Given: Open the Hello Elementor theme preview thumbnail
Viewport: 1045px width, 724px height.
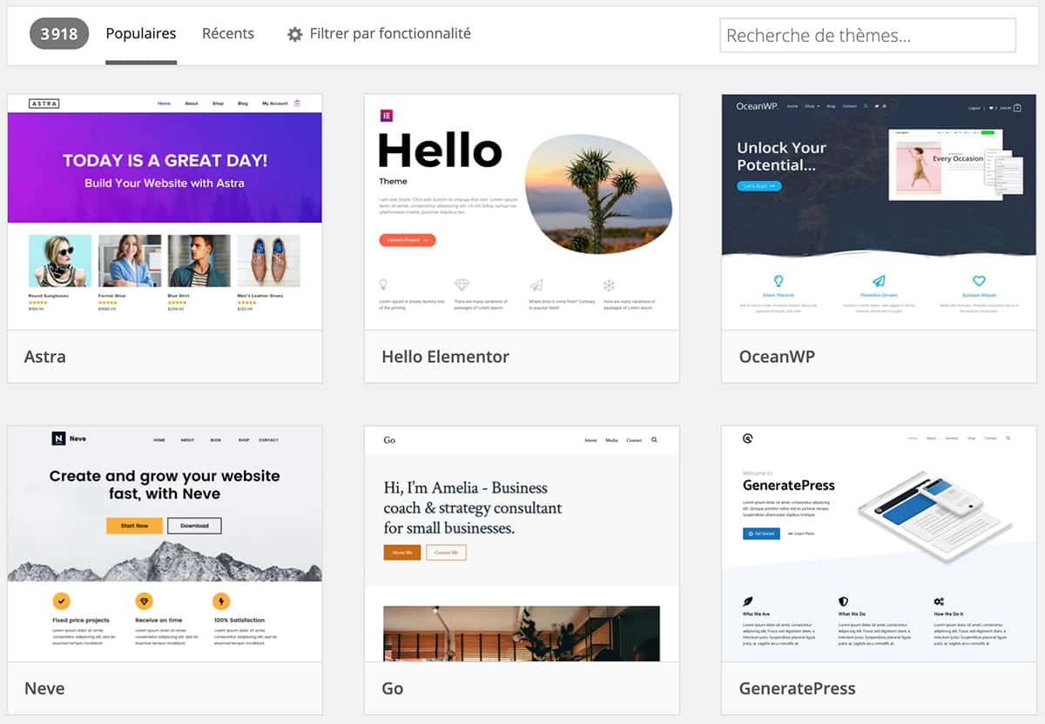Looking at the screenshot, I should (522, 212).
